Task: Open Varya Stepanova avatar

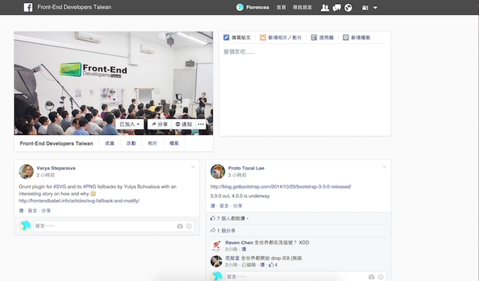Action: pyautogui.click(x=26, y=171)
